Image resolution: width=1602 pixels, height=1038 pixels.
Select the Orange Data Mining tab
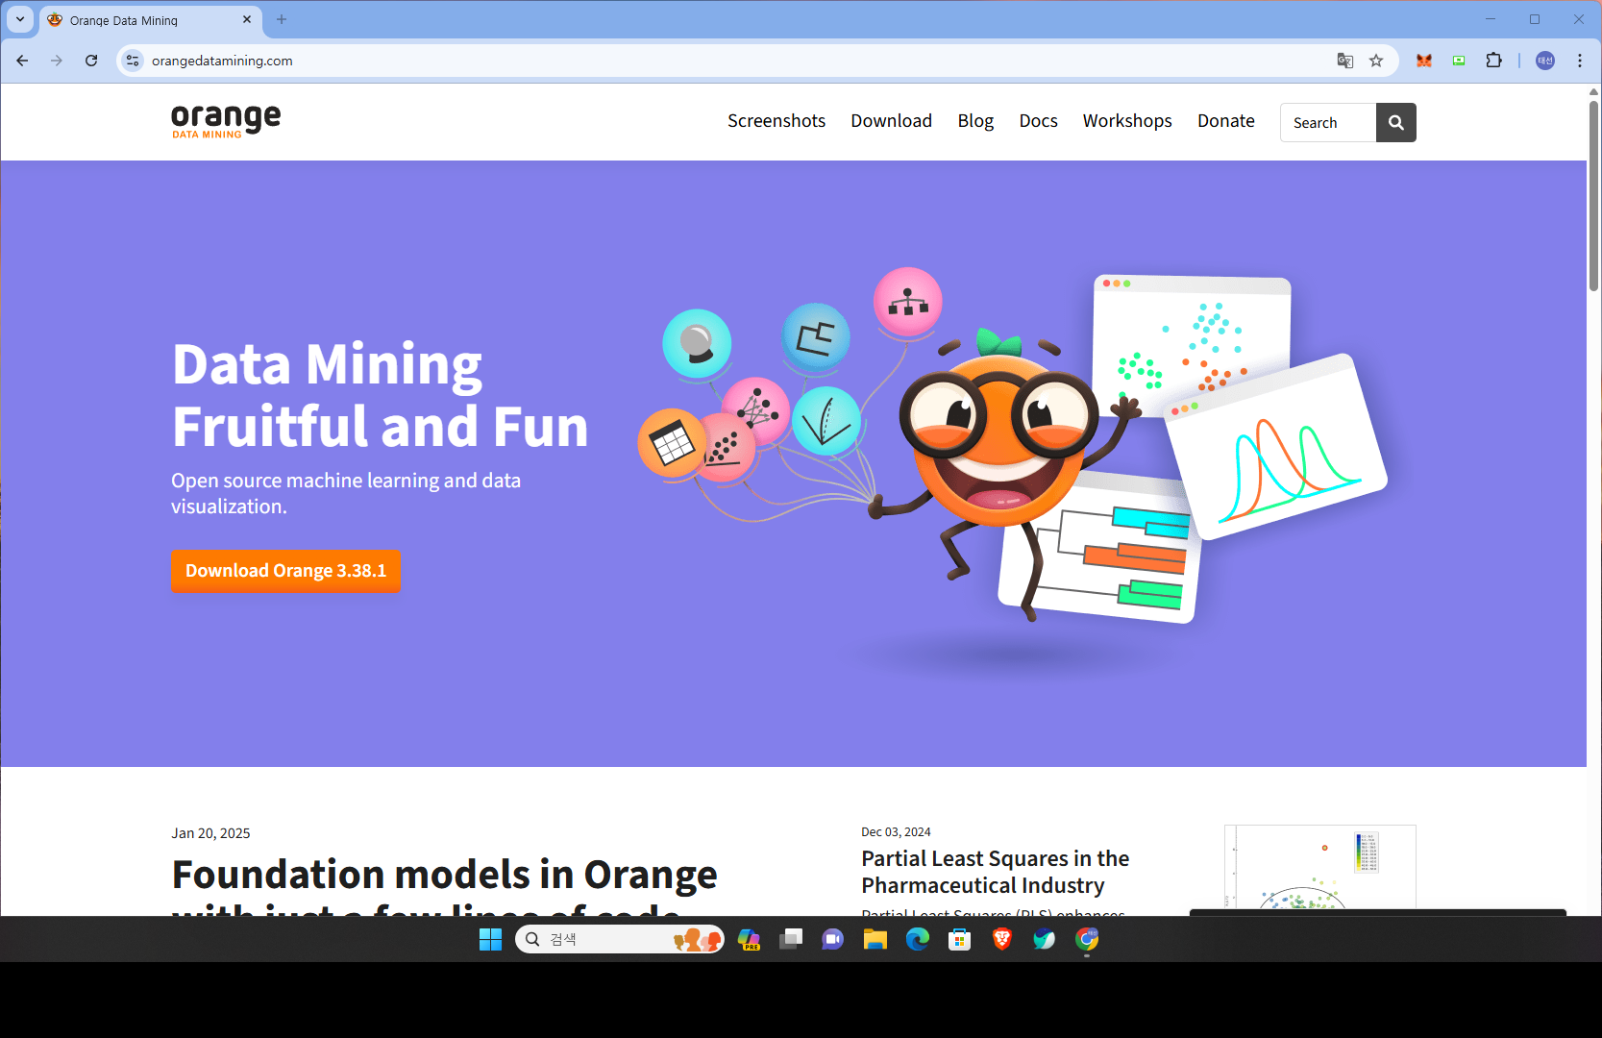150,20
